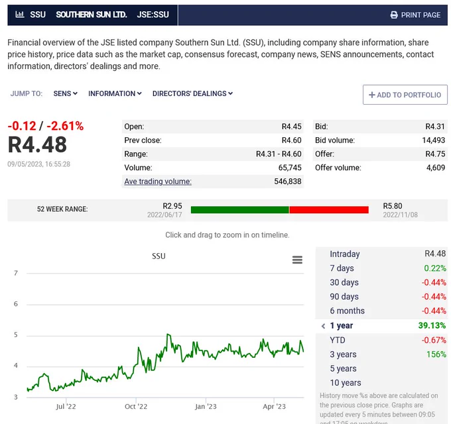Click the -0.12 / -2.61% price change
The width and height of the screenshot is (451, 424).
pyautogui.click(x=46, y=126)
